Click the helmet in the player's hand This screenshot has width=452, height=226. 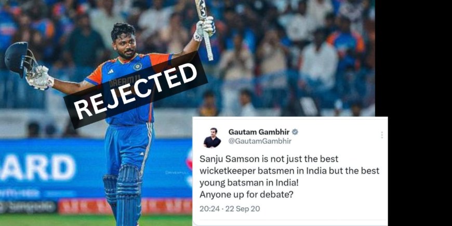coord(21,60)
